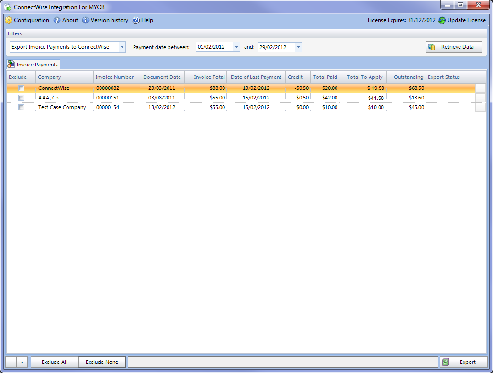Click the $68.50 Outstanding cell
The width and height of the screenshot is (493, 373).
pyautogui.click(x=406, y=88)
